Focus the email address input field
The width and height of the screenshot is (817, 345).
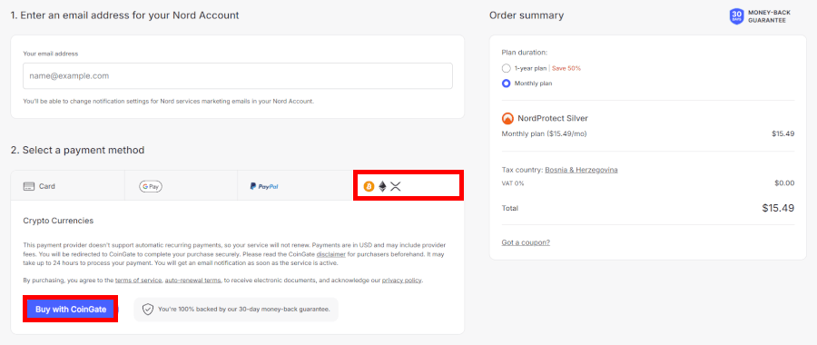point(238,76)
